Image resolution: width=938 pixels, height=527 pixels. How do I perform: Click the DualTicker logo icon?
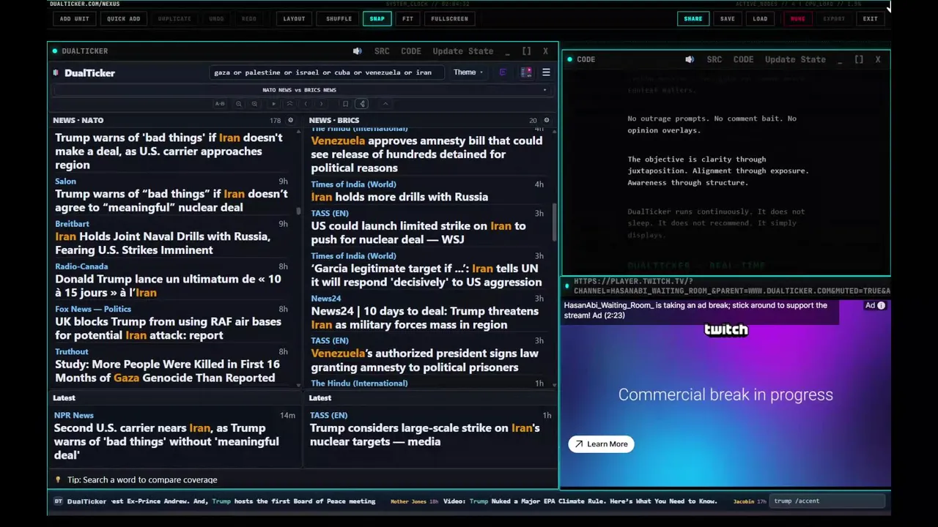[x=56, y=72]
